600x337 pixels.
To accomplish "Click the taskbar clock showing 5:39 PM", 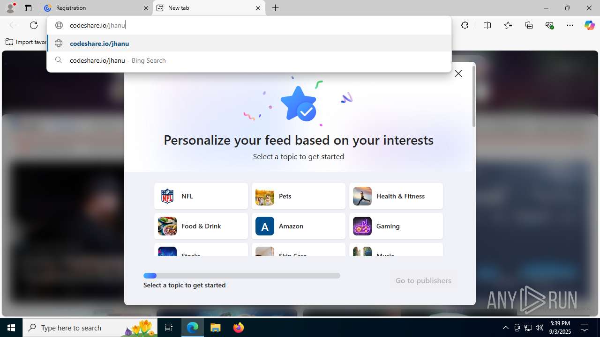I will coord(560,328).
